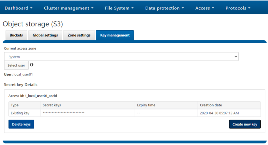Open the Dashboard menu
268x145 pixels.
click(x=18, y=8)
